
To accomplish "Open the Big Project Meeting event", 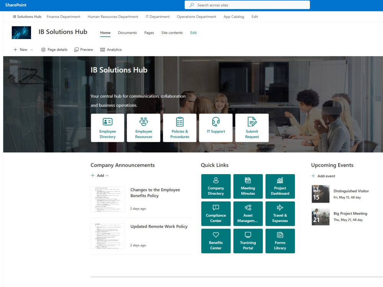I will click(350, 214).
